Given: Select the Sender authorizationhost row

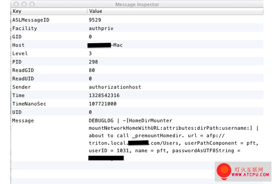Looking at the screenshot, I should [x=137, y=87].
